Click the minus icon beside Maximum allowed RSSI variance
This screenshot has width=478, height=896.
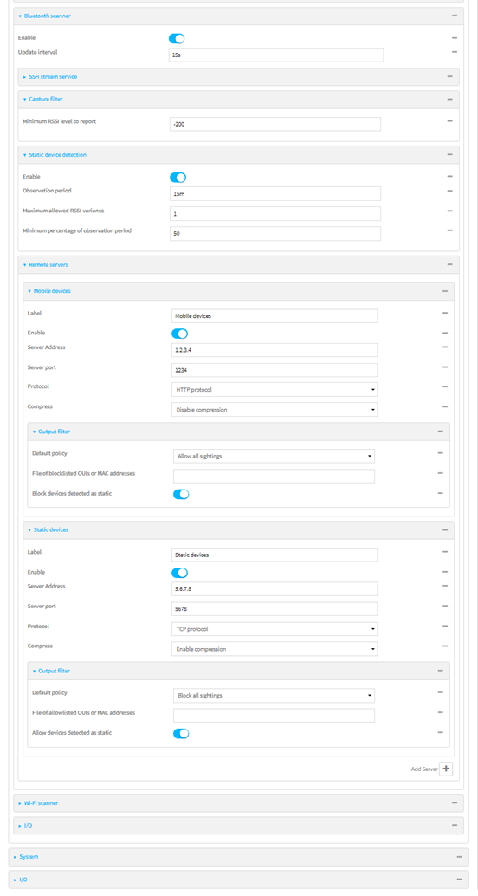(x=450, y=211)
